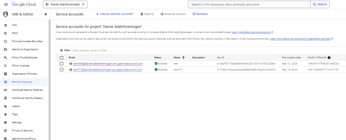The height and width of the screenshot is (140, 346).
Task: Click the Principal Access Boundary icon
Action: pos(5,41)
